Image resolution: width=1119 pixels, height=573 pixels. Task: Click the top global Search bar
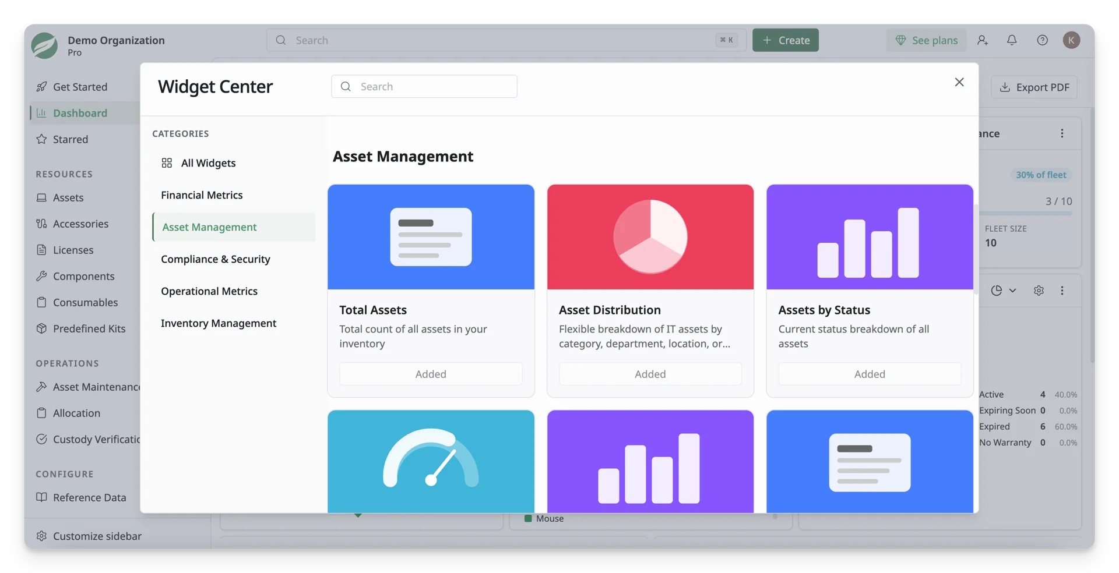(x=506, y=40)
